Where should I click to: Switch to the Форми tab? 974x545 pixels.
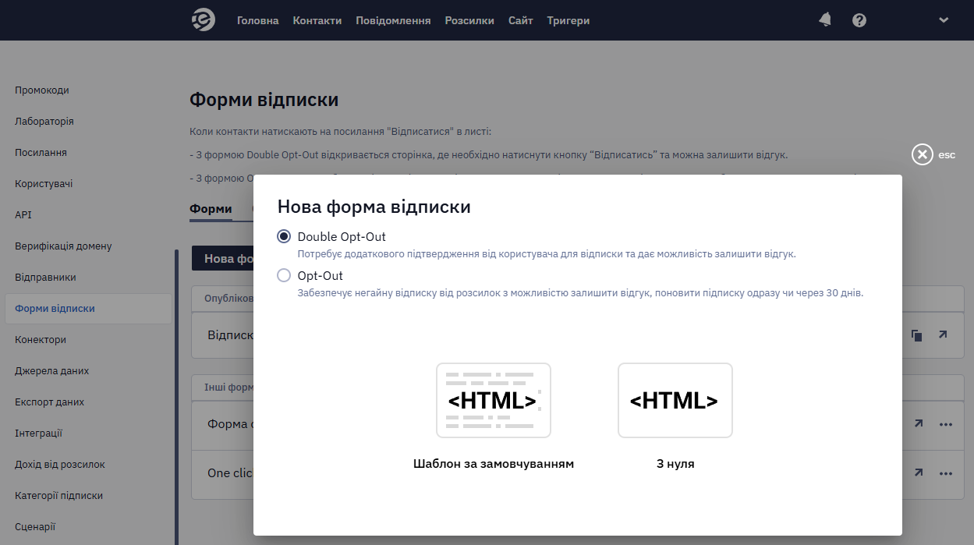click(211, 209)
